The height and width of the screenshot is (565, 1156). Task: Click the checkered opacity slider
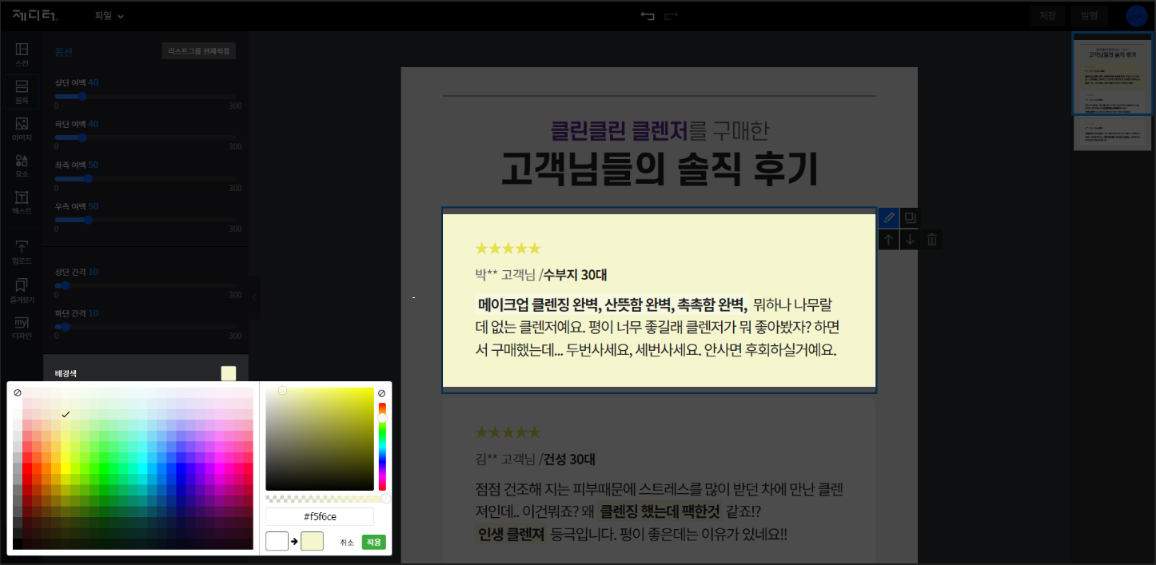pyautogui.click(x=326, y=499)
